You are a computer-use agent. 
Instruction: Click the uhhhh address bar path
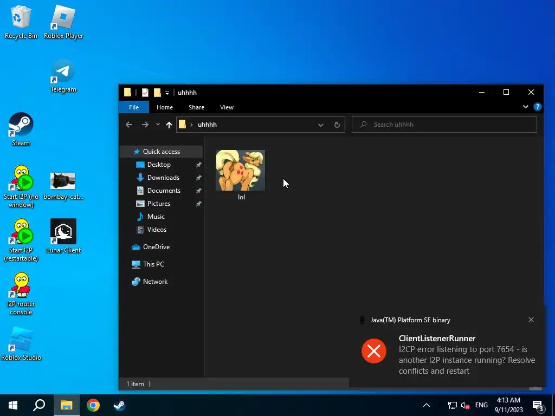click(208, 125)
